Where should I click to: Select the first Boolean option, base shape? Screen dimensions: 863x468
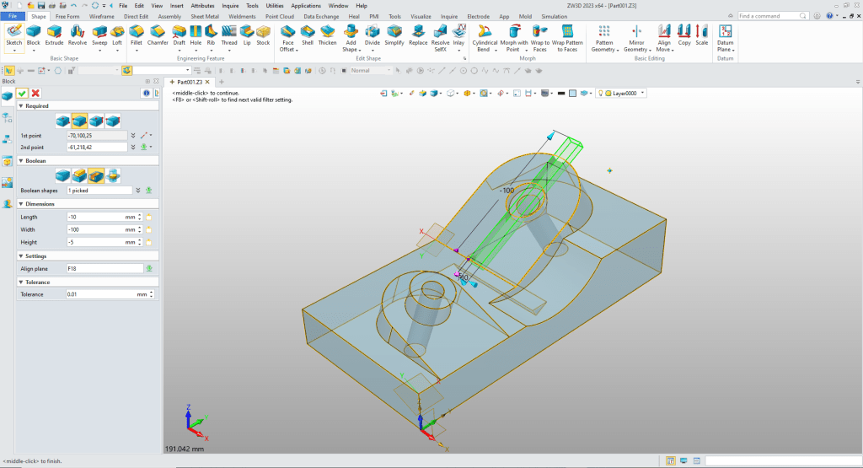coord(63,175)
